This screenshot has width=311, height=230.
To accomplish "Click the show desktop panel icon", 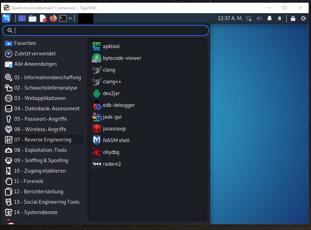I will coord(22,18).
